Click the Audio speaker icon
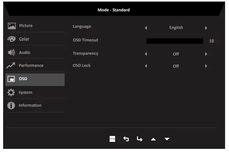229x152 pixels. pyautogui.click(x=11, y=52)
